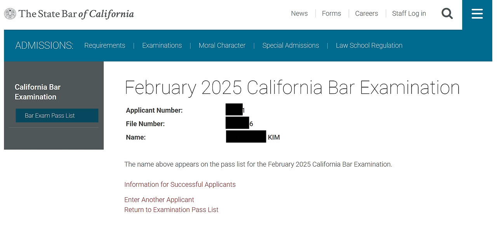Click the ADMISSIONS heading label

click(x=44, y=45)
